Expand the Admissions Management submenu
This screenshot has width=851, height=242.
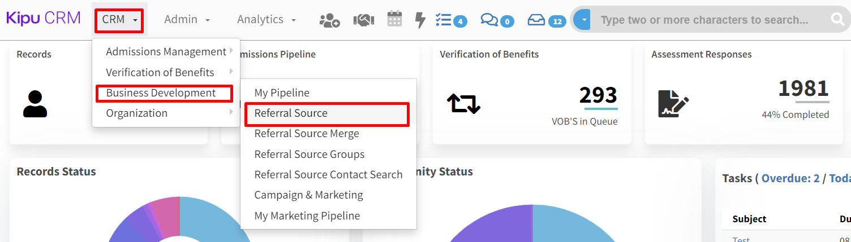pyautogui.click(x=166, y=52)
